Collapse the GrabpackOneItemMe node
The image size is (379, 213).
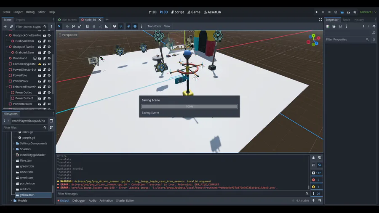click(7, 35)
